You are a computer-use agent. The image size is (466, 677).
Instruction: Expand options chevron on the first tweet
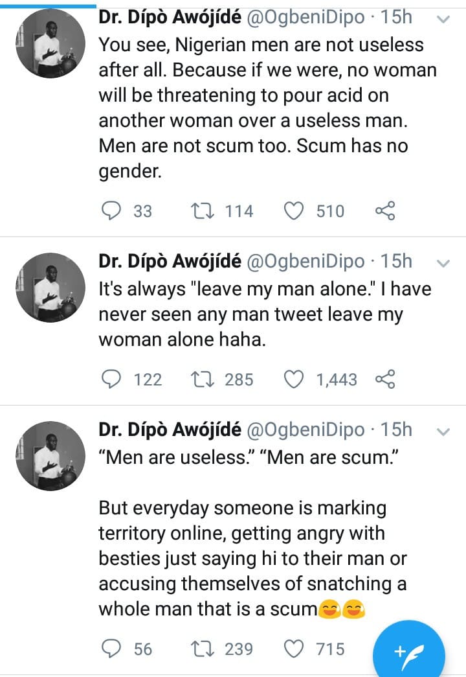443,19
